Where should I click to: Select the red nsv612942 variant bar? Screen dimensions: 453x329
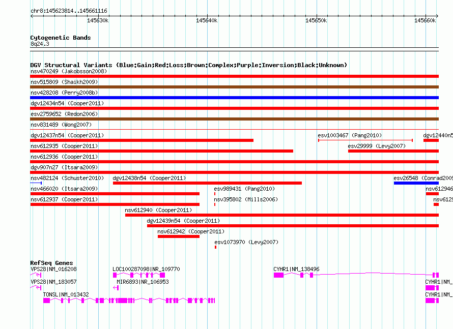179,236
